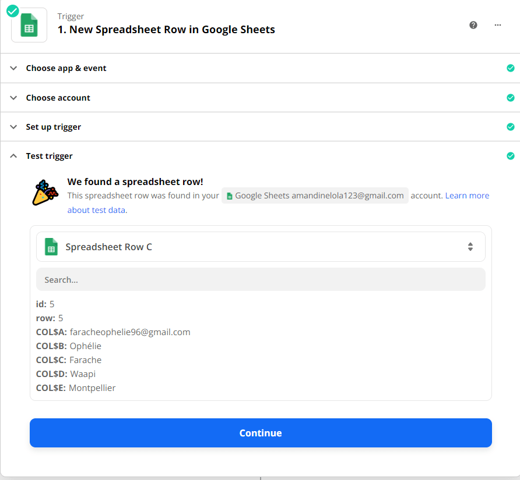Image resolution: width=520 pixels, height=480 pixels.
Task: Click the Search field for row data
Action: pyautogui.click(x=261, y=280)
